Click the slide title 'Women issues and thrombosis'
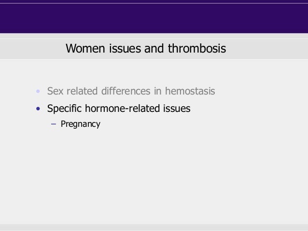308x231 pixels. [146, 48]
